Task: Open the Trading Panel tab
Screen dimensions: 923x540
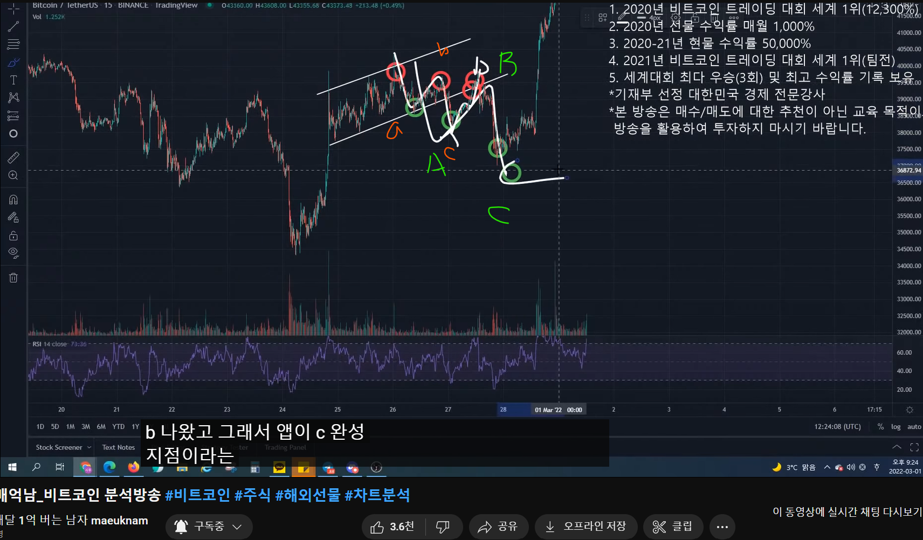Action: 285,447
